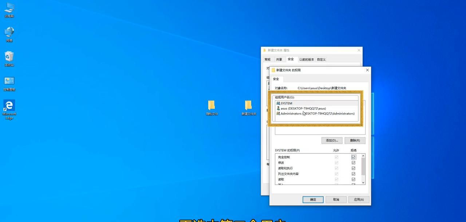Toggle allow checkbox for 完全控制
Screen dimensions: 466x222
(x=336, y=157)
